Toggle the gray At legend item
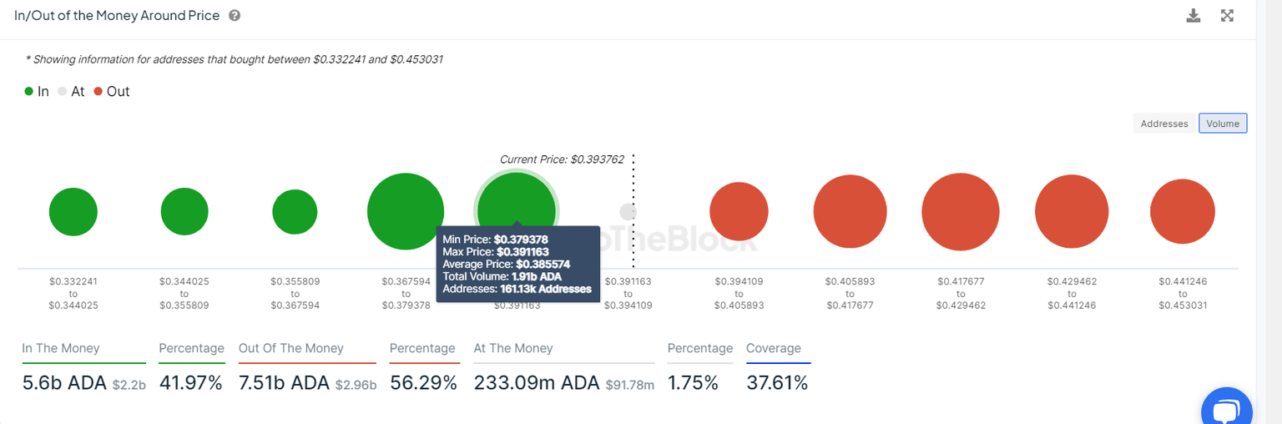 (71, 92)
